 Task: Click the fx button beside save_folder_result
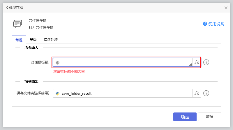click(197, 93)
